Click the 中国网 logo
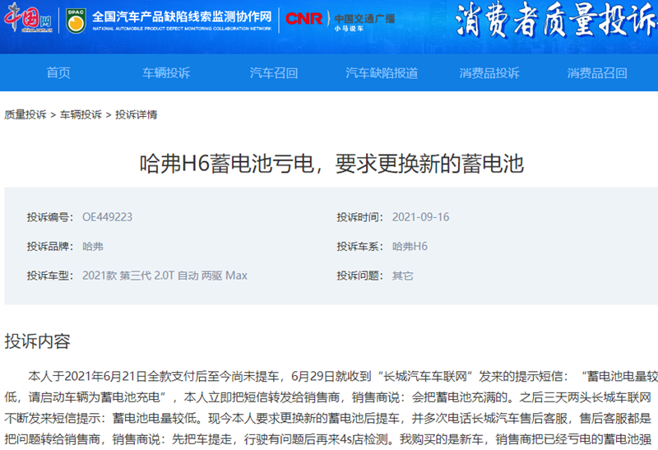 (30, 19)
